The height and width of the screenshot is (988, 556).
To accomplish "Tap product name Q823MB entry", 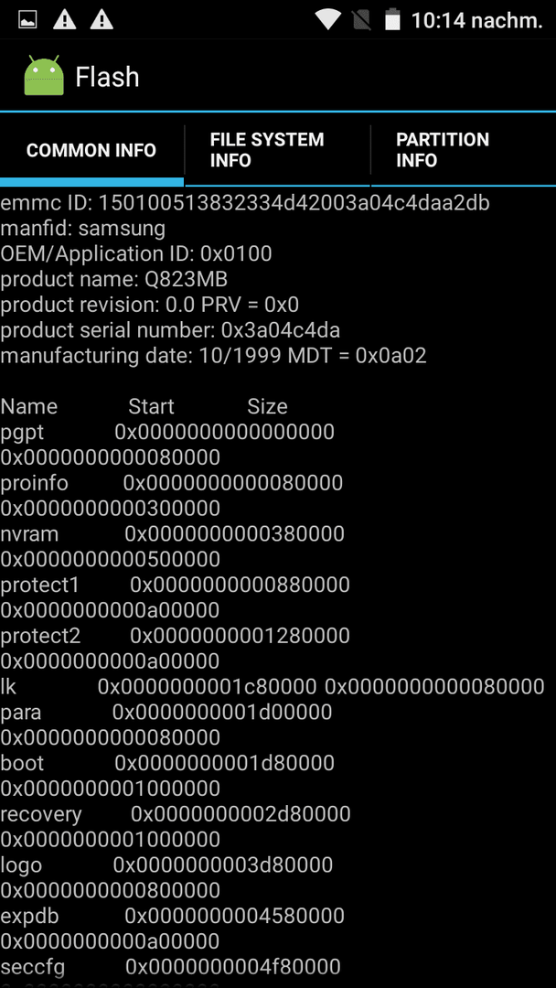I will coord(114,279).
